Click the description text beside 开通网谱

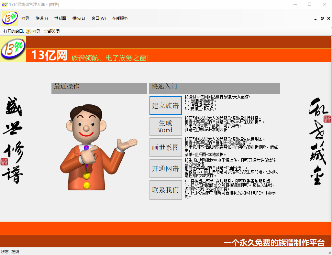(x=231, y=168)
